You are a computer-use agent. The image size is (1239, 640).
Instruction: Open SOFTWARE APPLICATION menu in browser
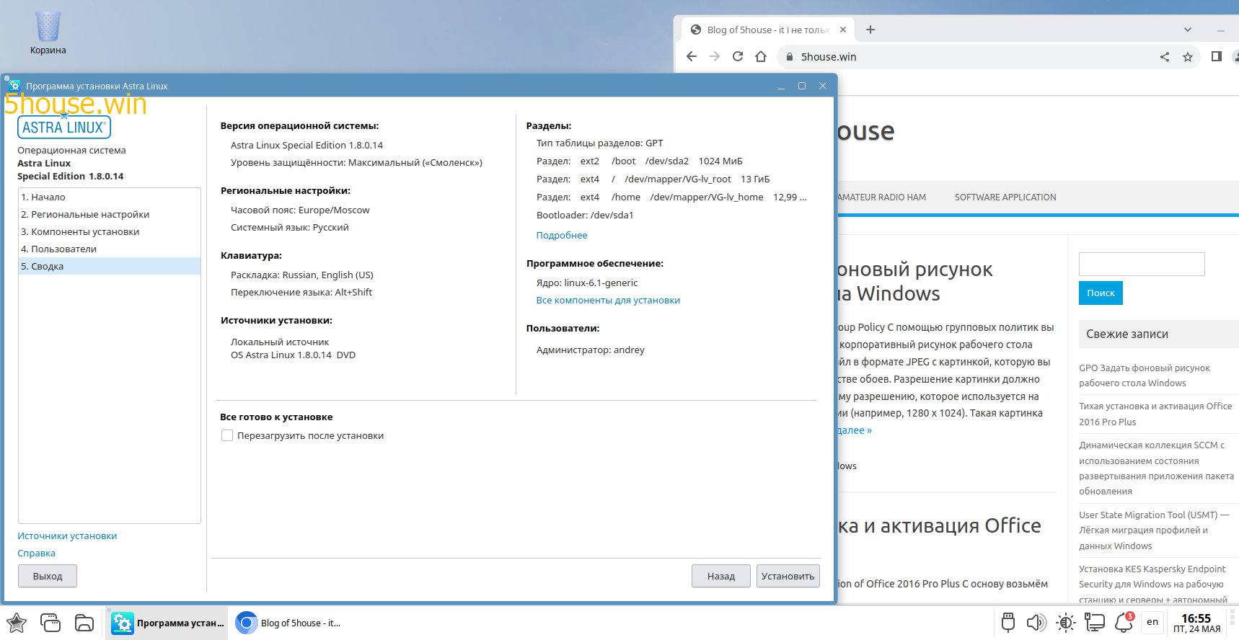click(1005, 197)
